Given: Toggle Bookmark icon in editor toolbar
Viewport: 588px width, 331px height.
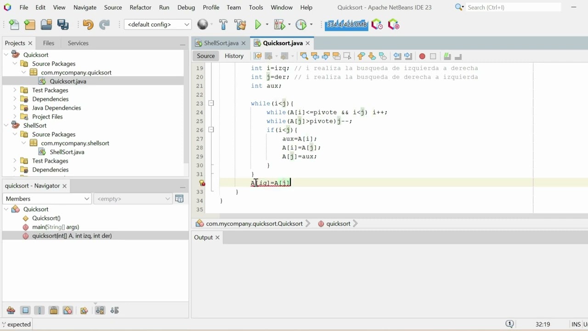Looking at the screenshot, I should [x=383, y=56].
